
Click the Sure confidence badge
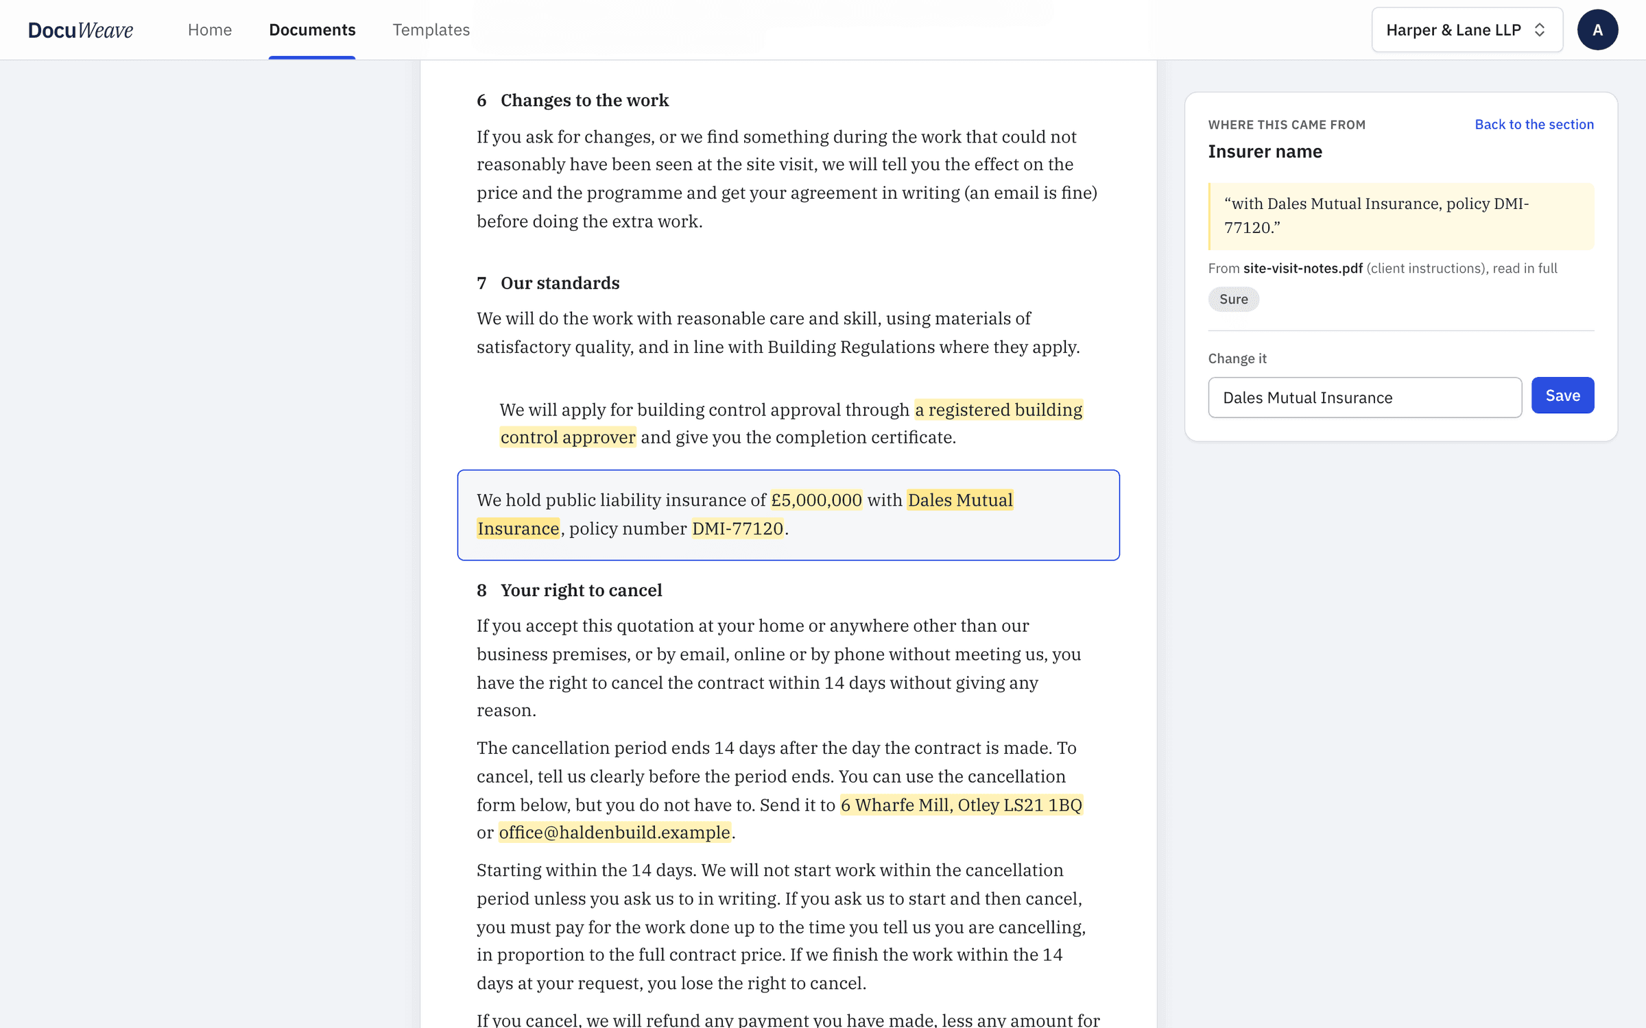1233,299
